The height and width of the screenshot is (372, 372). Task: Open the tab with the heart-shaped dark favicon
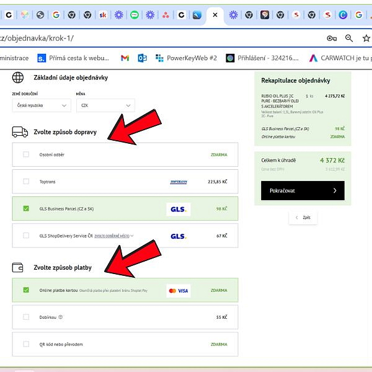click(x=265, y=15)
